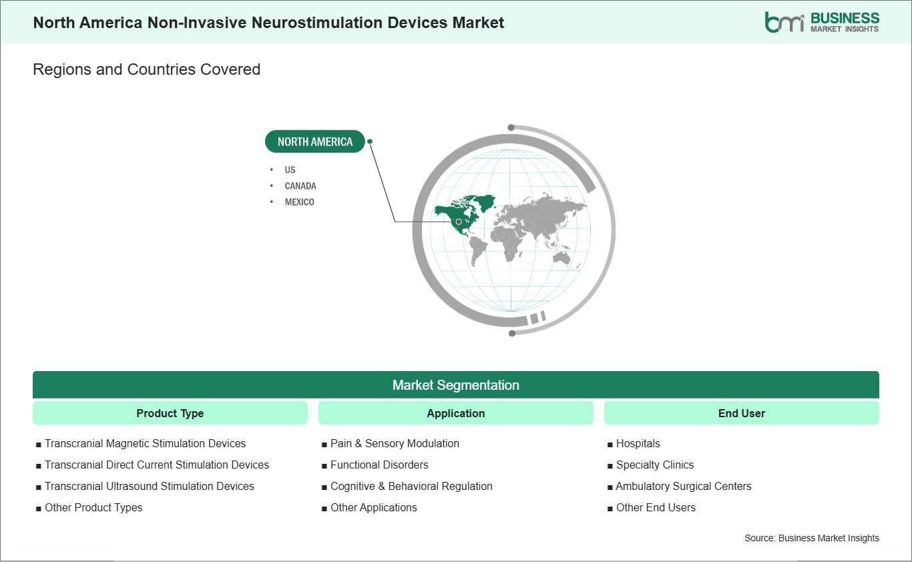Click the North America Non-Invasive Neurostimulation title
Screen dimensions: 912x562
click(269, 22)
